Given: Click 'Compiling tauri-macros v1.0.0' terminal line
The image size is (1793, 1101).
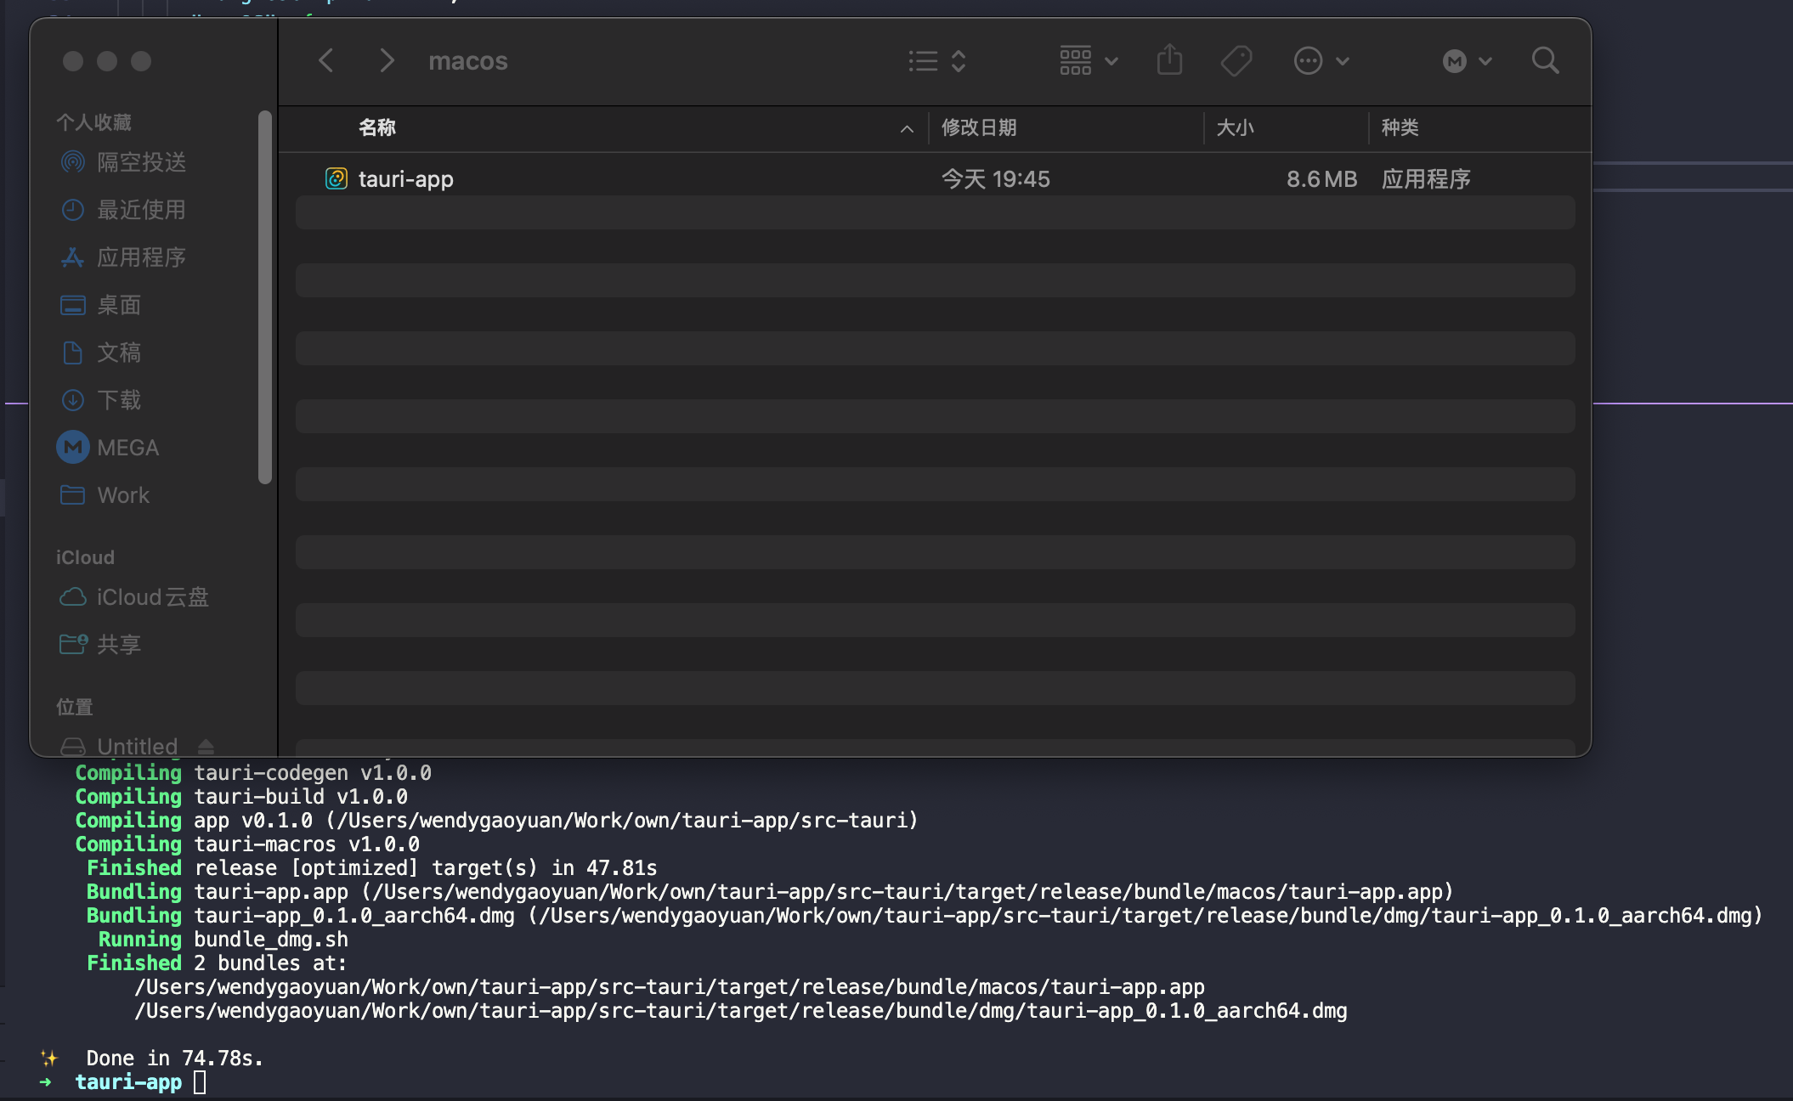Looking at the screenshot, I should click(x=247, y=844).
